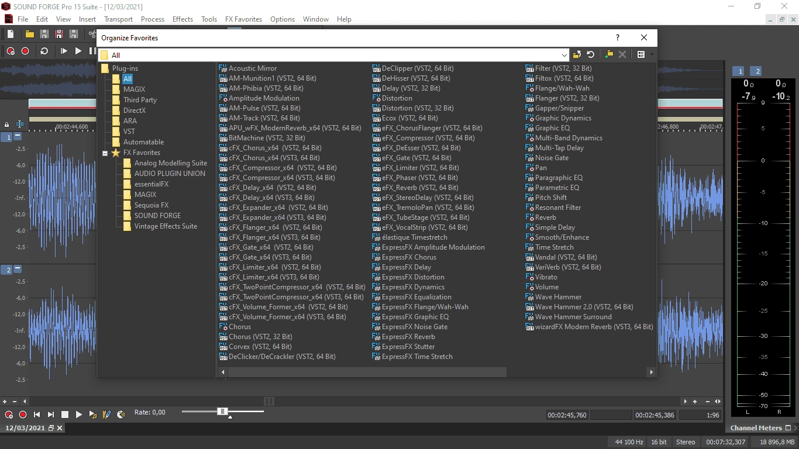Click Go to End in bottom transport

pos(51,415)
